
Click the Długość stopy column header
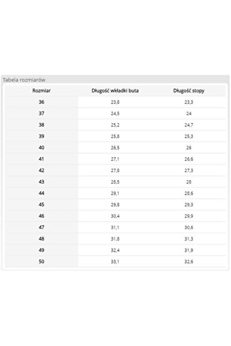pos(188,91)
